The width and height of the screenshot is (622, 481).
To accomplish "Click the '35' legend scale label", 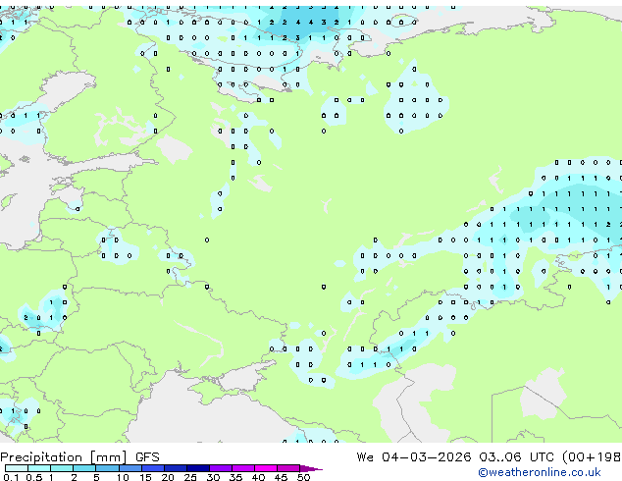I will tap(235, 477).
